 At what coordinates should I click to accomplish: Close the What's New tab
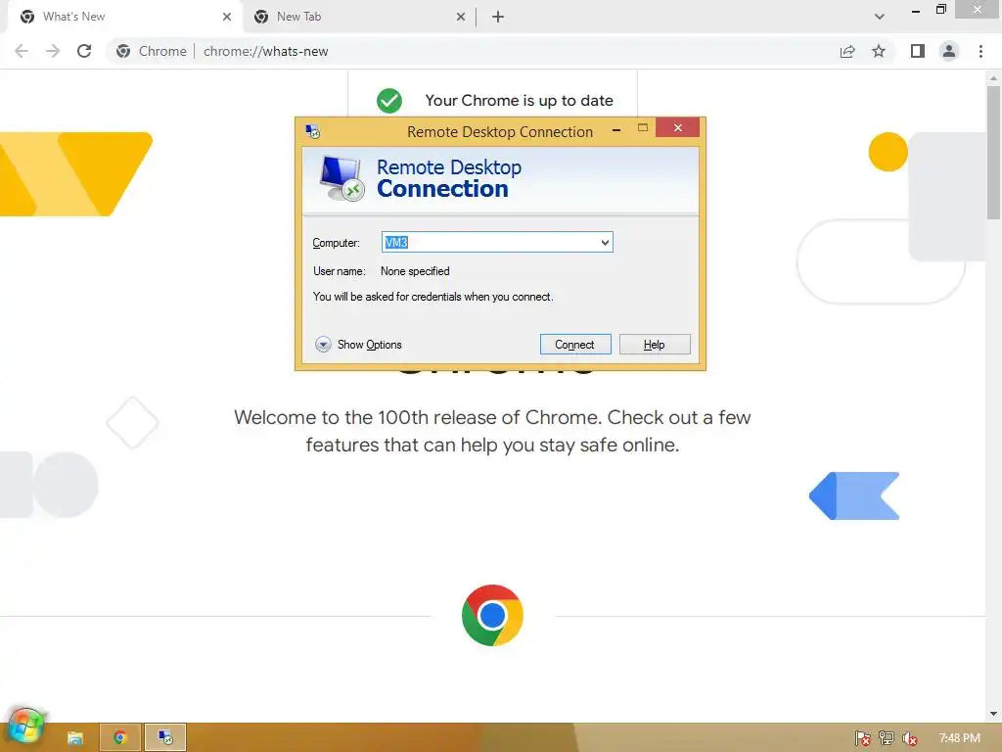[x=227, y=17]
